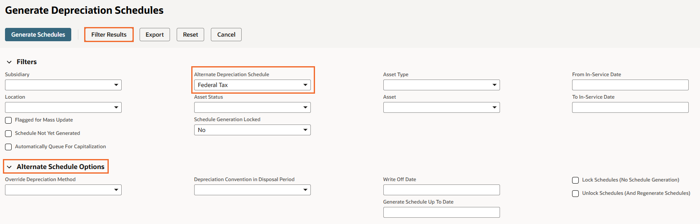
Task: Toggle Automatically Queue For Capitalization checkbox
Action: (8, 147)
